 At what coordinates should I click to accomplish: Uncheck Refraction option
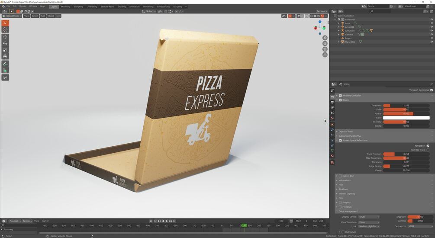(428, 146)
